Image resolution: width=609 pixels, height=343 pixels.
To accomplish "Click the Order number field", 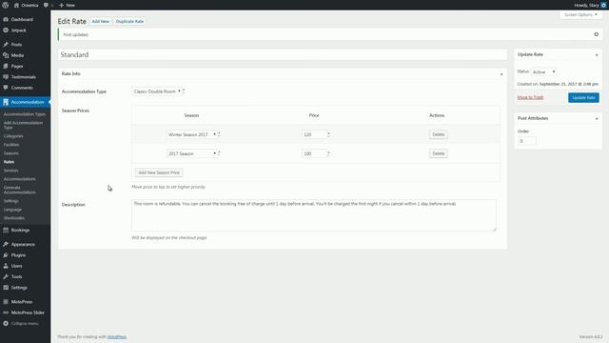I will pos(526,141).
